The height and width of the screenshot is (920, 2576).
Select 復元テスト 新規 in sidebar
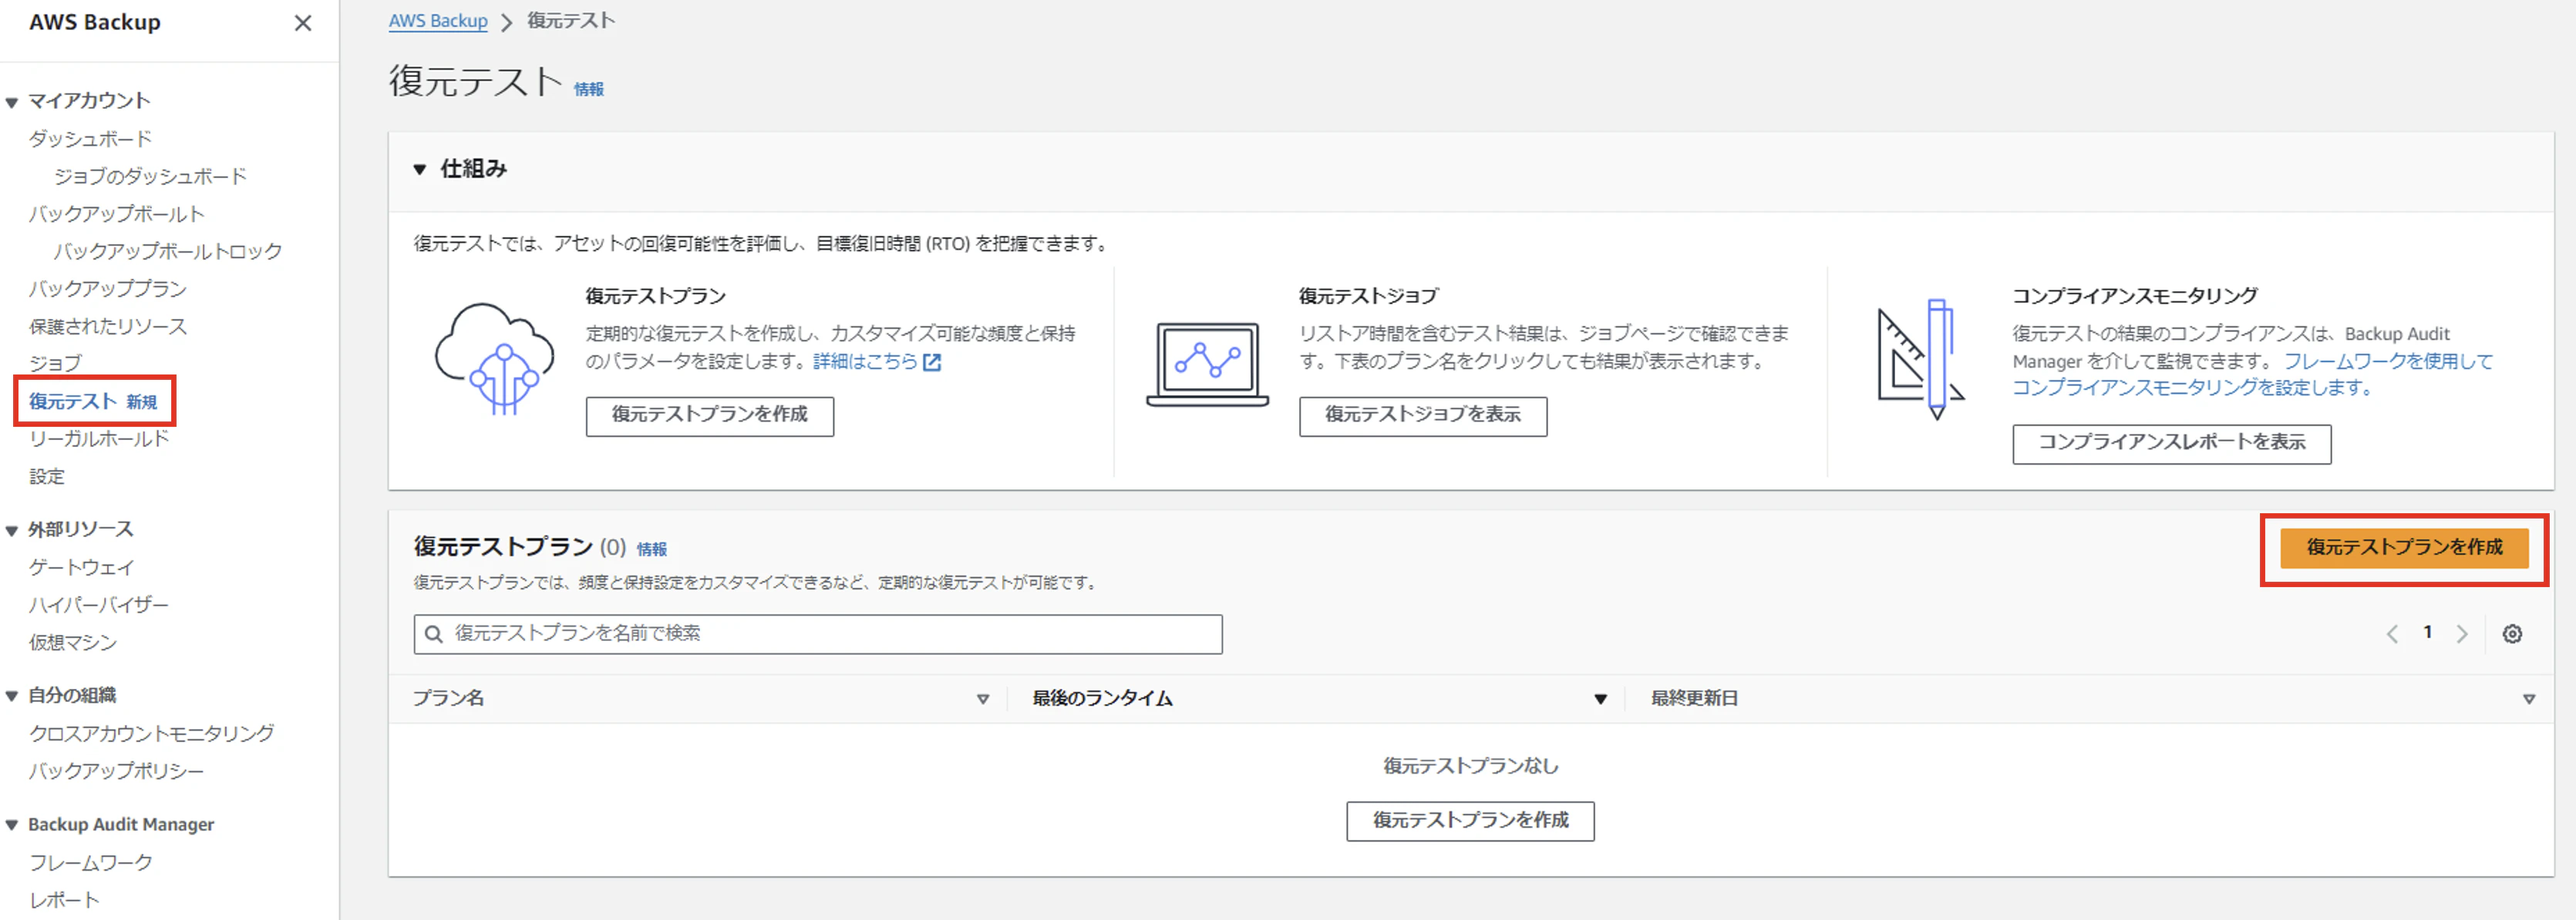tap(93, 401)
